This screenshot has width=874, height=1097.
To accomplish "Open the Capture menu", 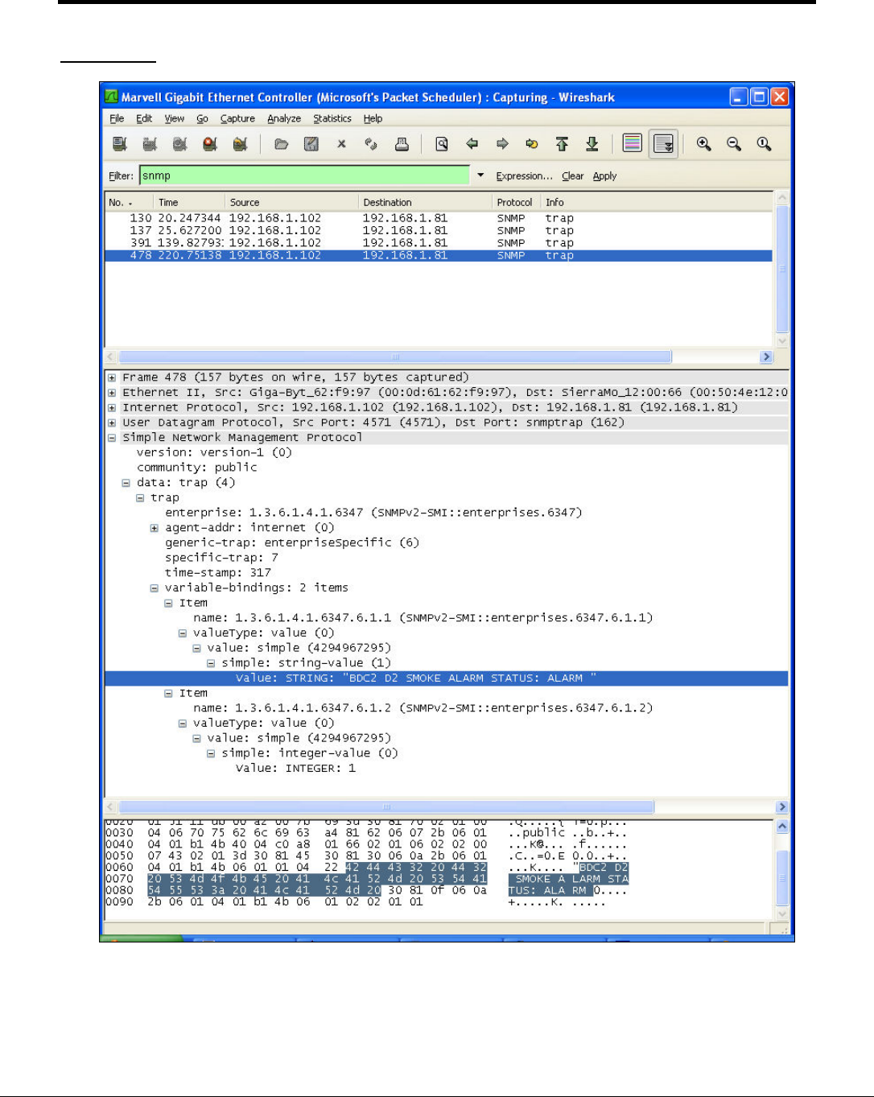I will (x=237, y=118).
